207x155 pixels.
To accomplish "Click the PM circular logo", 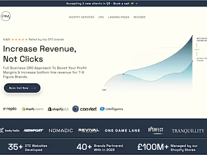I will pos(5,16).
